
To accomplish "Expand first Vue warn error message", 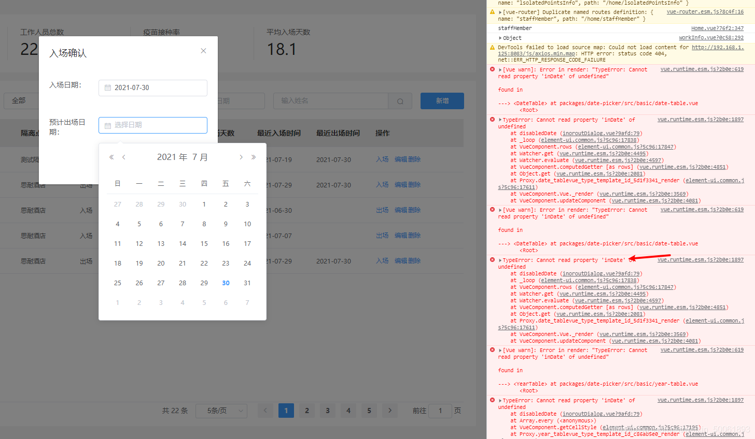I will click(x=500, y=70).
